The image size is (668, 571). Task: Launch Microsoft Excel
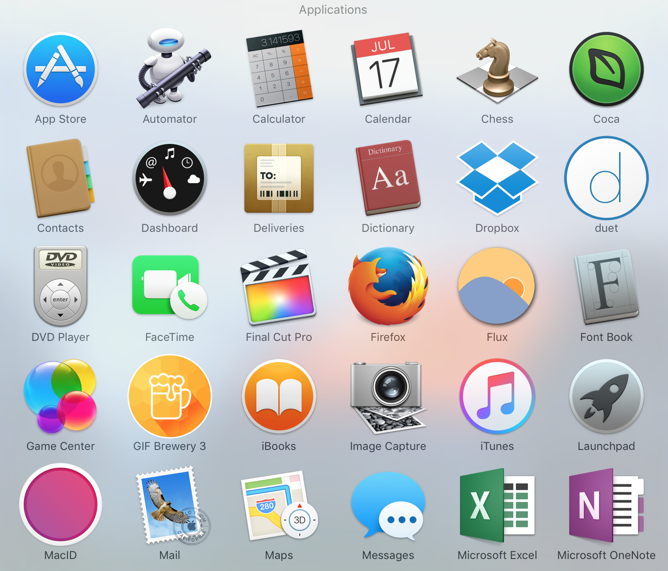tap(497, 507)
